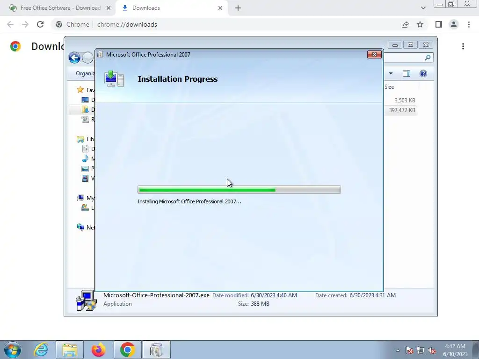Minimize the Explorer window

coord(395,45)
